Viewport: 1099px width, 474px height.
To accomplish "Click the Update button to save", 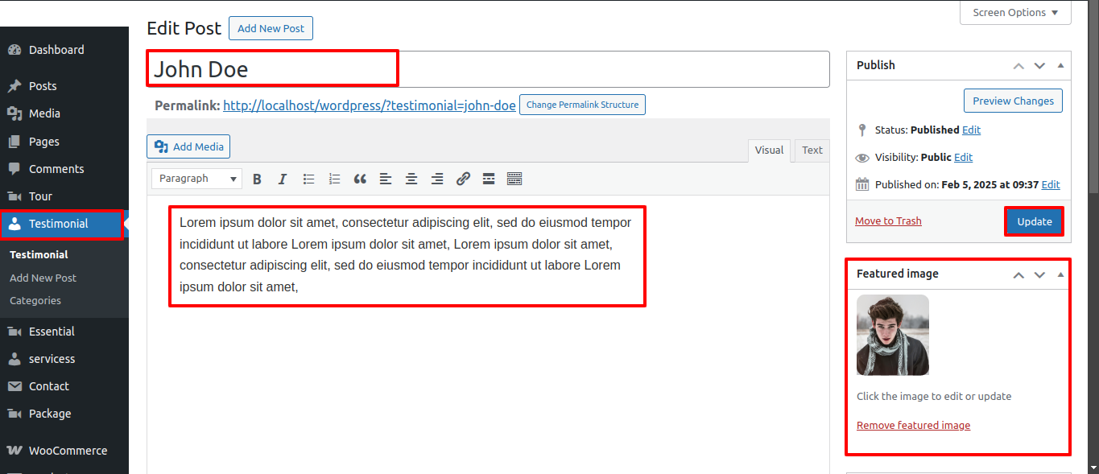I will click(x=1034, y=221).
